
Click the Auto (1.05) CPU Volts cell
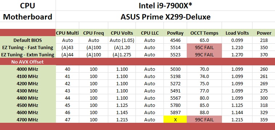coord(122,40)
